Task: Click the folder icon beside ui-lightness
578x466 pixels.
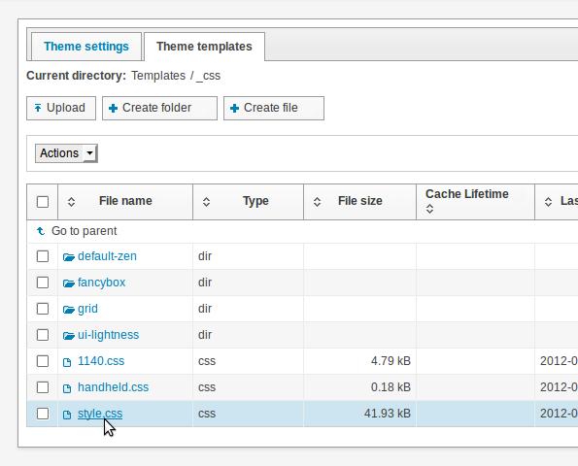Action: pyautogui.click(x=69, y=335)
